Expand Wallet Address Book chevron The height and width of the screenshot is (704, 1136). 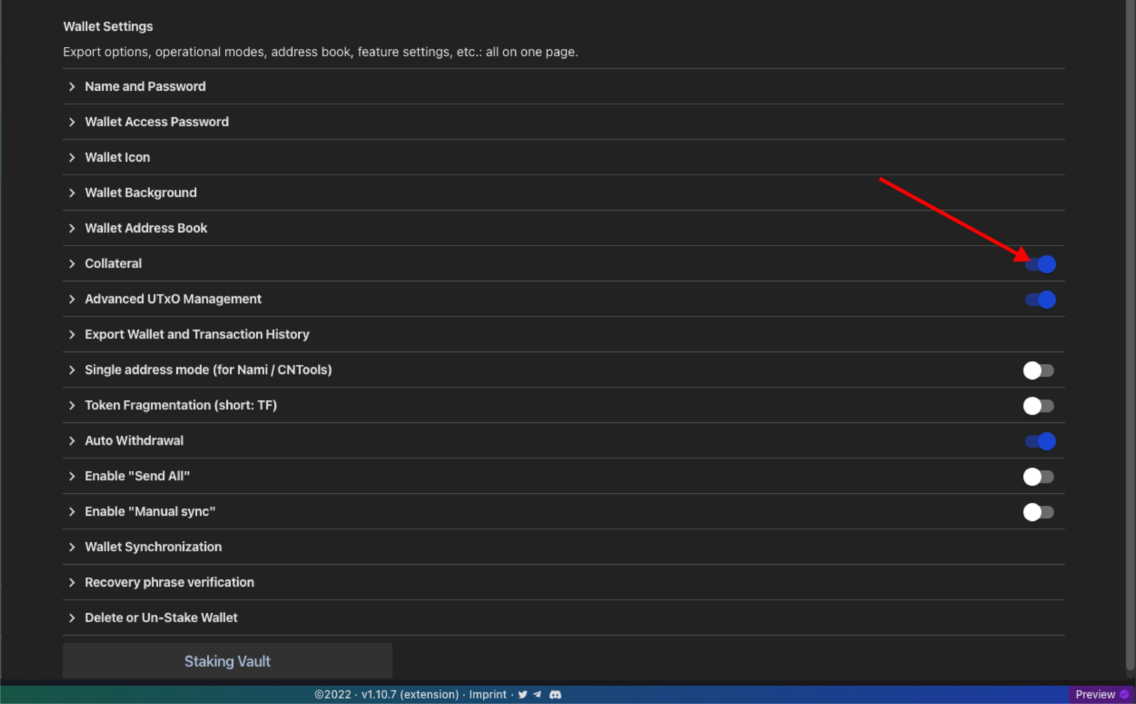(x=72, y=228)
